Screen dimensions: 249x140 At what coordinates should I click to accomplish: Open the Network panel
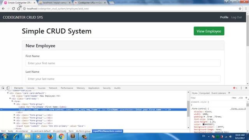(x=53, y=88)
